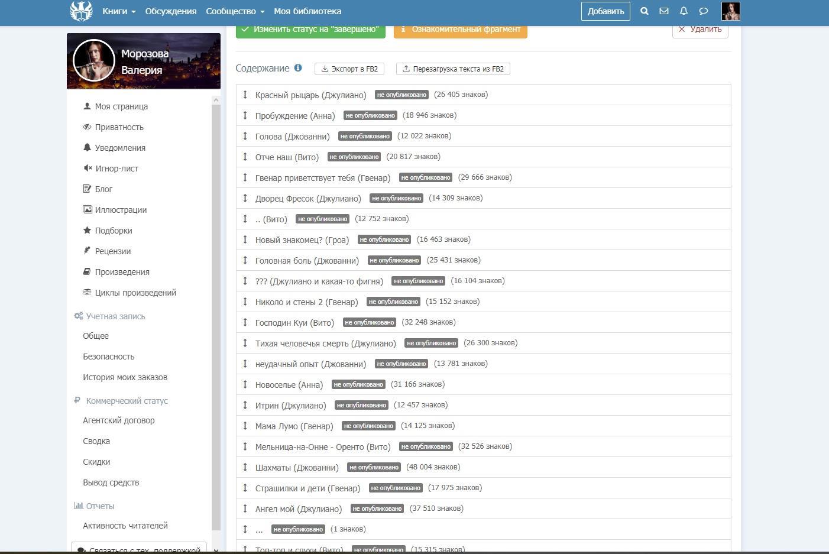Click the info icon beside Содержание
The width and height of the screenshot is (829, 554).
(298, 68)
